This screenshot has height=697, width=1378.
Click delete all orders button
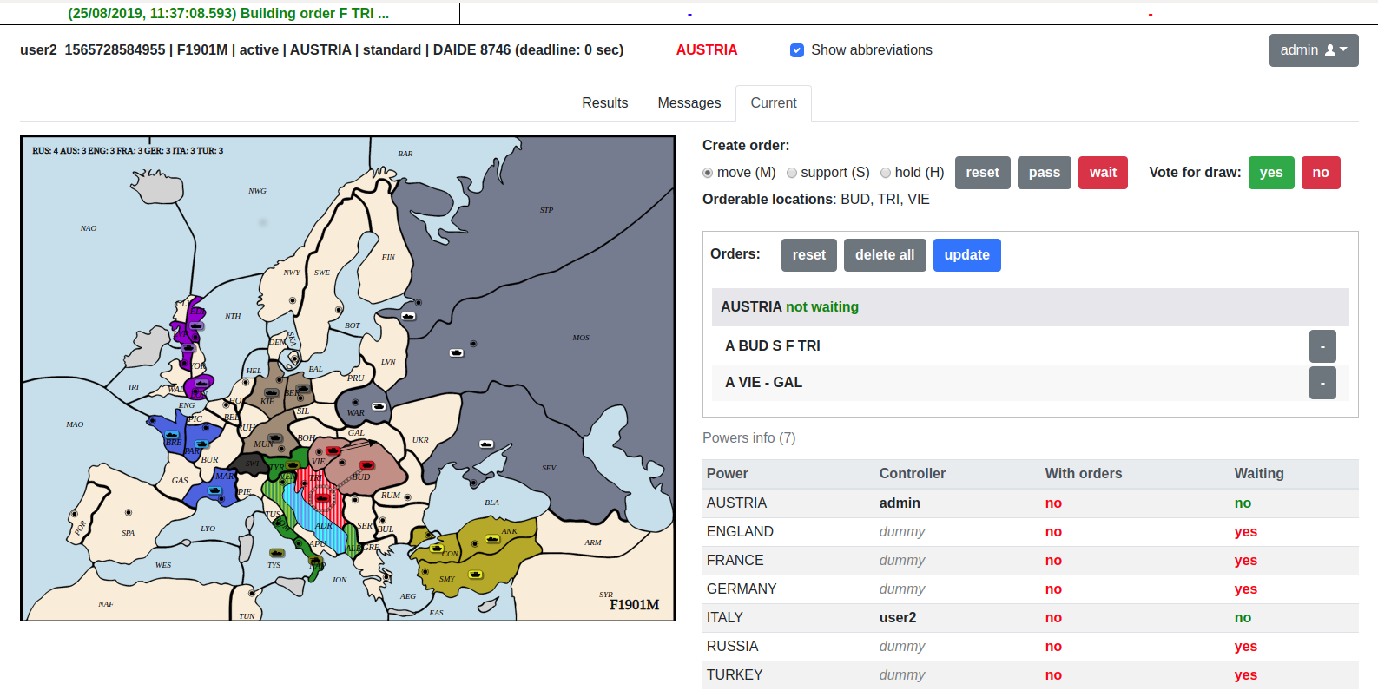pos(884,255)
